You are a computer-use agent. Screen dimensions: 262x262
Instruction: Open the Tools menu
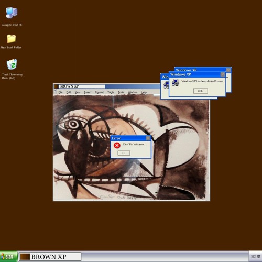121,92
